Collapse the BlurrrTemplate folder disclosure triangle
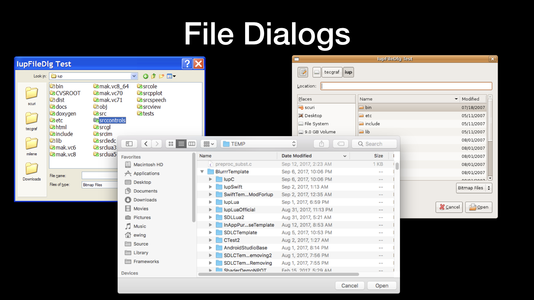534x300 pixels. (202, 172)
